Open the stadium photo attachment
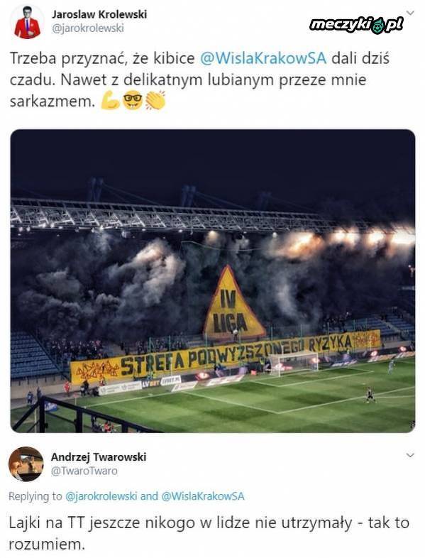 (213, 281)
